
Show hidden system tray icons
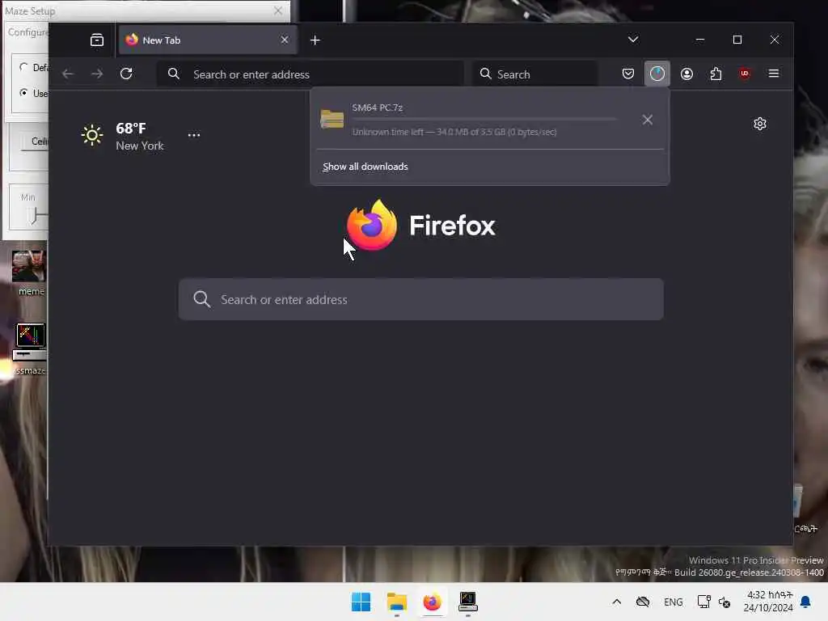point(616,602)
